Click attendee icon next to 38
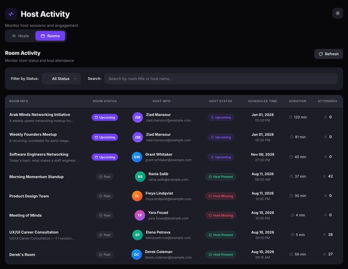The height and width of the screenshot is (269, 348). coord(324,235)
